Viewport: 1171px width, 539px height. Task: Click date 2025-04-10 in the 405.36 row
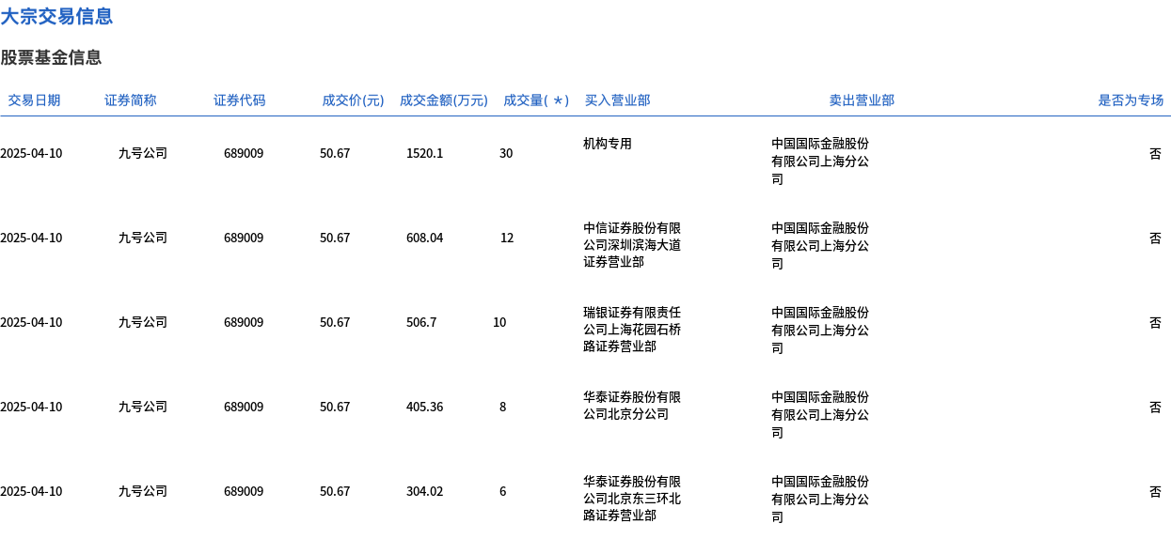pyautogui.click(x=31, y=407)
